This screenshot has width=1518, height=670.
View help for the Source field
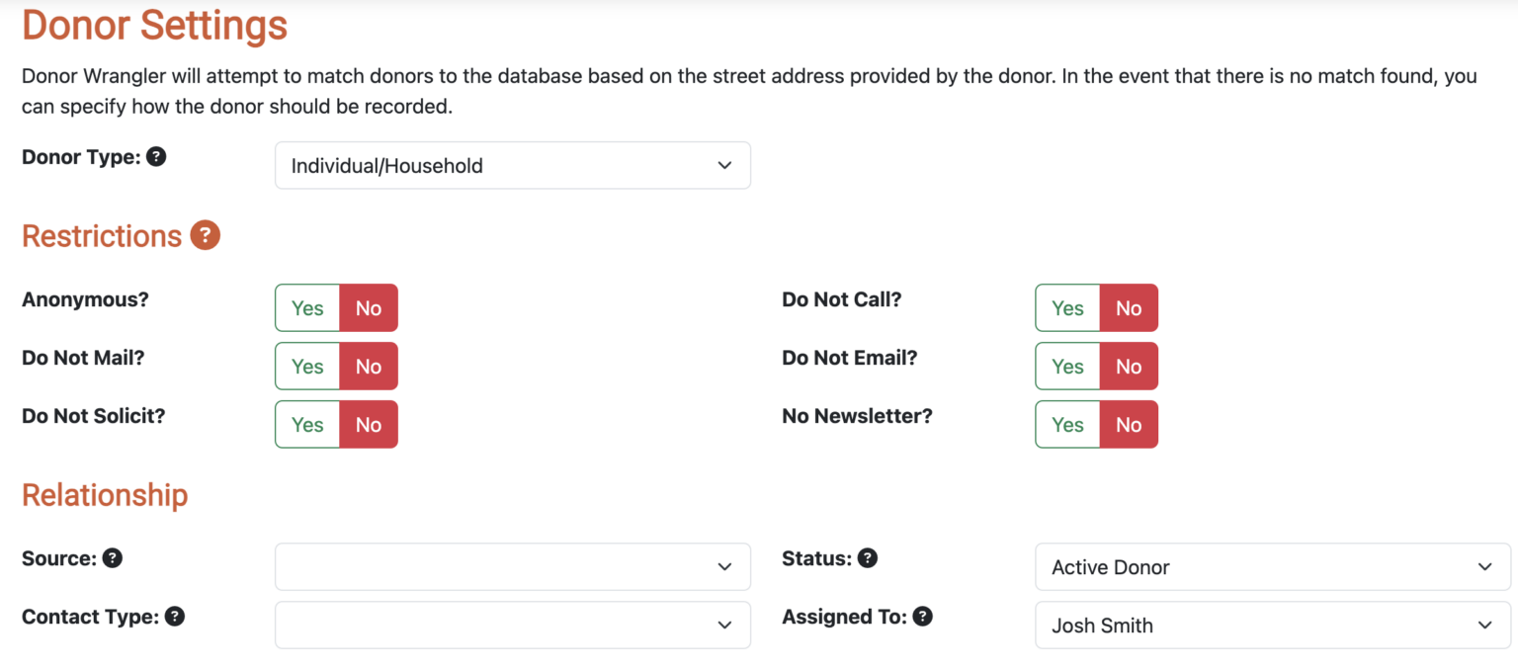[x=112, y=558]
